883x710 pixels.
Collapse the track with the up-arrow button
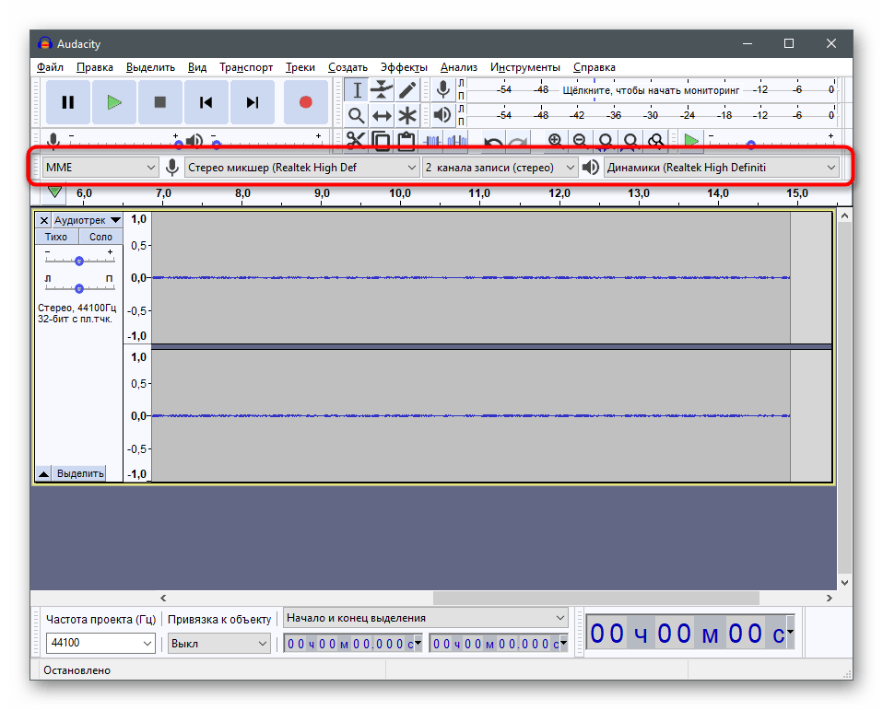(x=43, y=473)
